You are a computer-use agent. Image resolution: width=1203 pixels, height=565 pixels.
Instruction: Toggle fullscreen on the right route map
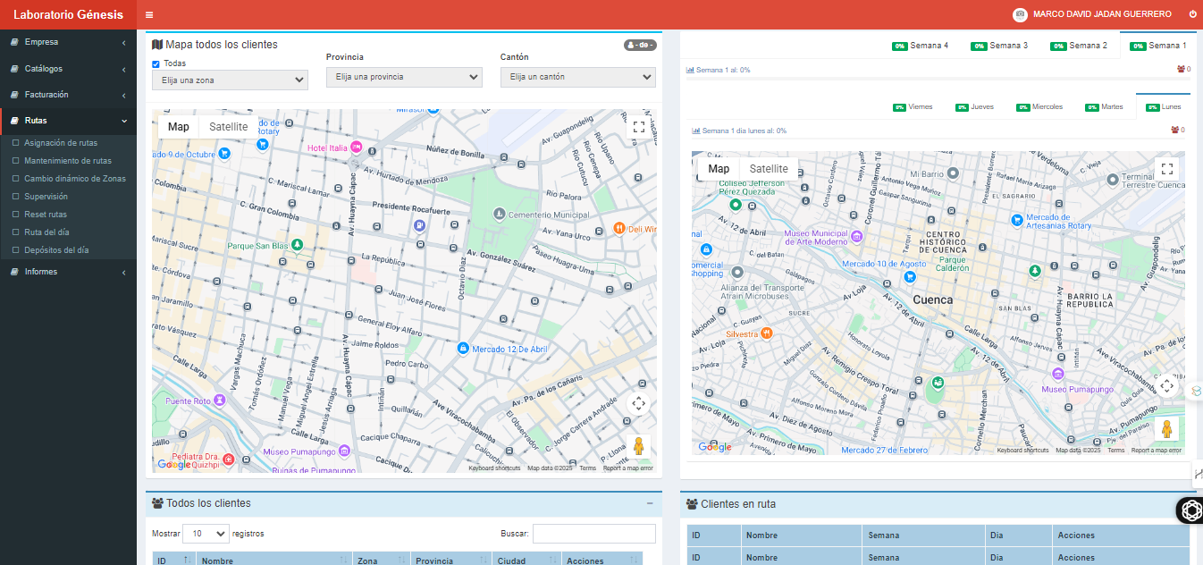coord(1166,168)
